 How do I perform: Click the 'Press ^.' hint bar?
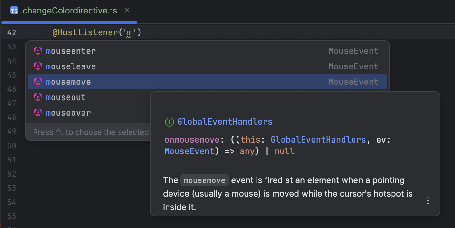90,132
